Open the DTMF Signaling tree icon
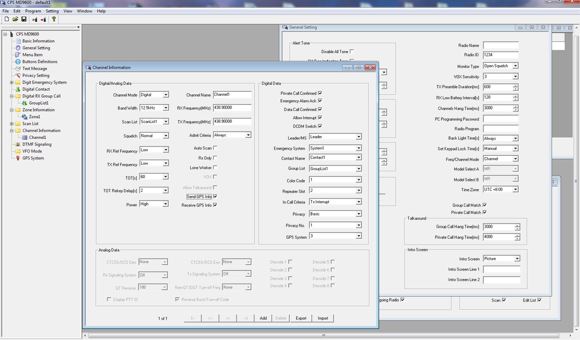580x340 pixels. (x=18, y=144)
